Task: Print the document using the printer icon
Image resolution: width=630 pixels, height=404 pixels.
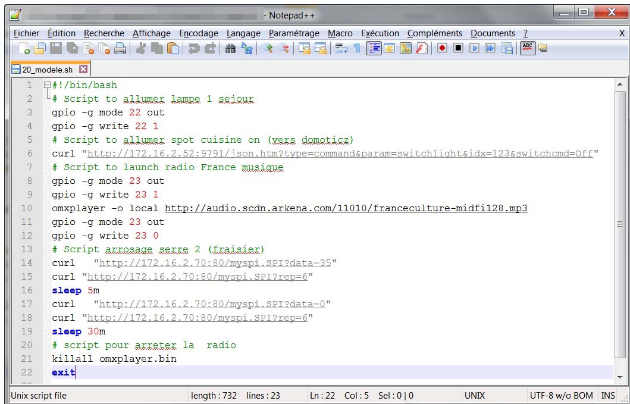Action: pyautogui.click(x=121, y=49)
